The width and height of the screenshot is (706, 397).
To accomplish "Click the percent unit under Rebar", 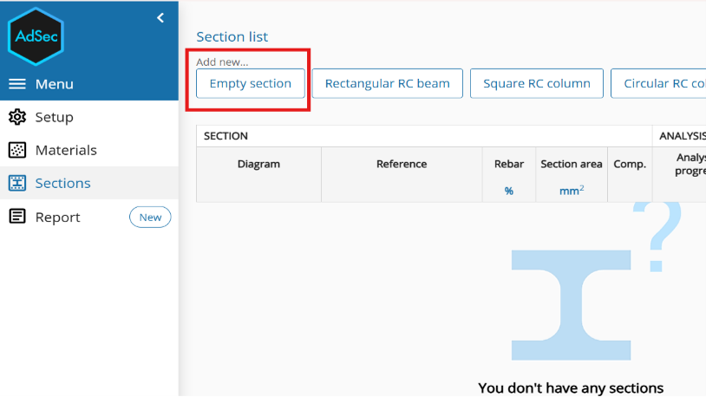I will pyautogui.click(x=509, y=191).
